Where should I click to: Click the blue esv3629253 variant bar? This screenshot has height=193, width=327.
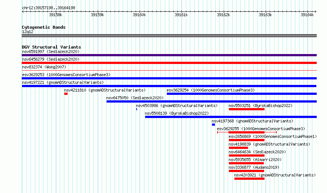[x=169, y=78]
